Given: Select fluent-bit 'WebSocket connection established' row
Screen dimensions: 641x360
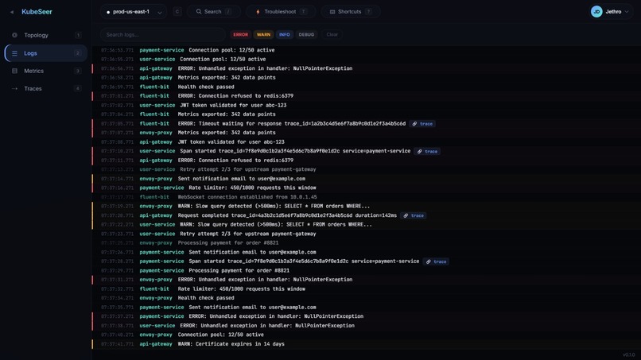Looking at the screenshot, I should [x=367, y=197].
